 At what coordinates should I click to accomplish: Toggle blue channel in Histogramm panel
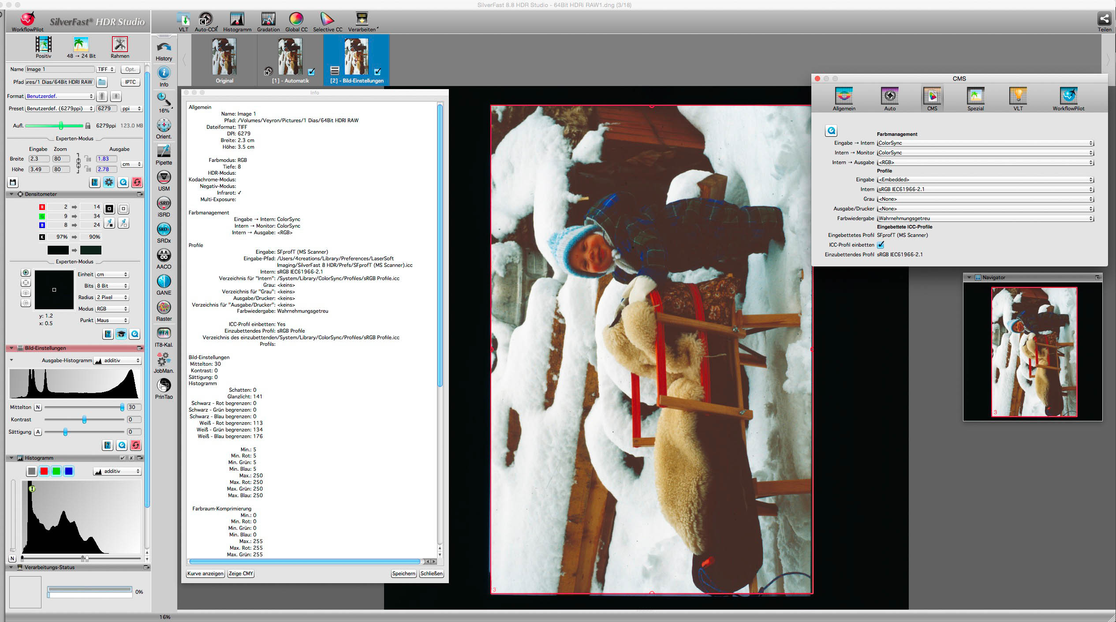pos(69,471)
